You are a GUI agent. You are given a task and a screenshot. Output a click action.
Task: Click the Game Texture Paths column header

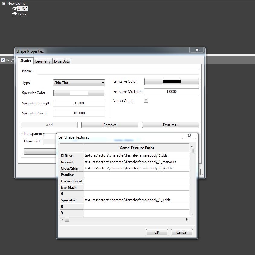(137, 148)
